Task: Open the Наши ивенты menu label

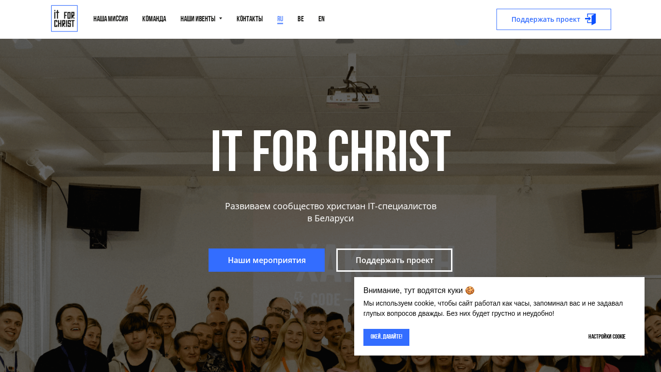Action: coord(198,19)
